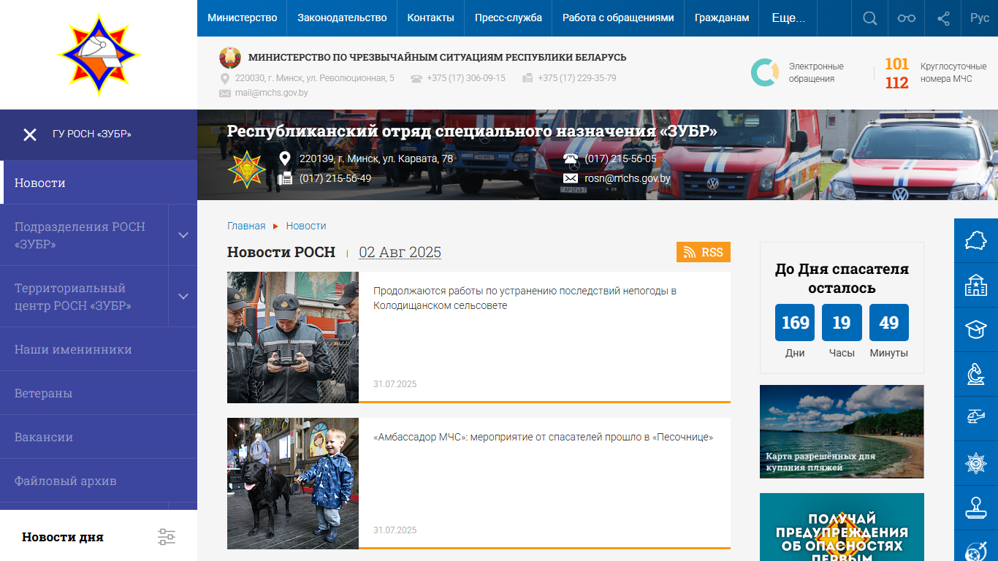Click the 169 days countdown box
Image resolution: width=998 pixels, height=561 pixels.
(795, 323)
